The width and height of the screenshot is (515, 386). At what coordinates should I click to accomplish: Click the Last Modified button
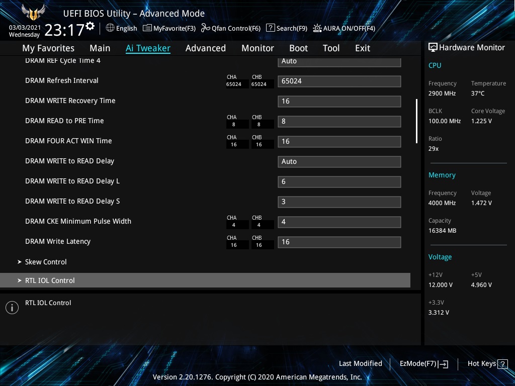click(x=360, y=364)
